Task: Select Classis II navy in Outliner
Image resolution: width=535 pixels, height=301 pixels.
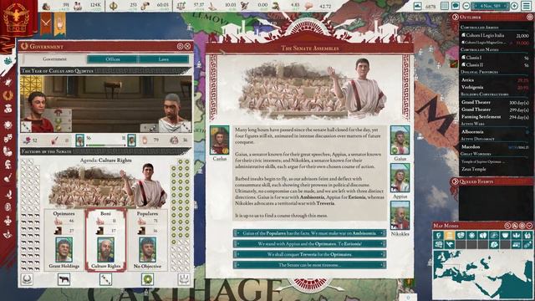Action: point(495,64)
